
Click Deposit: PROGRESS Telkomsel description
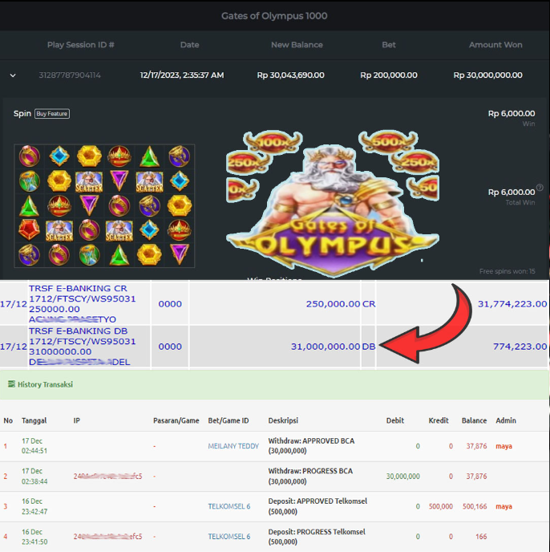[x=317, y=537]
